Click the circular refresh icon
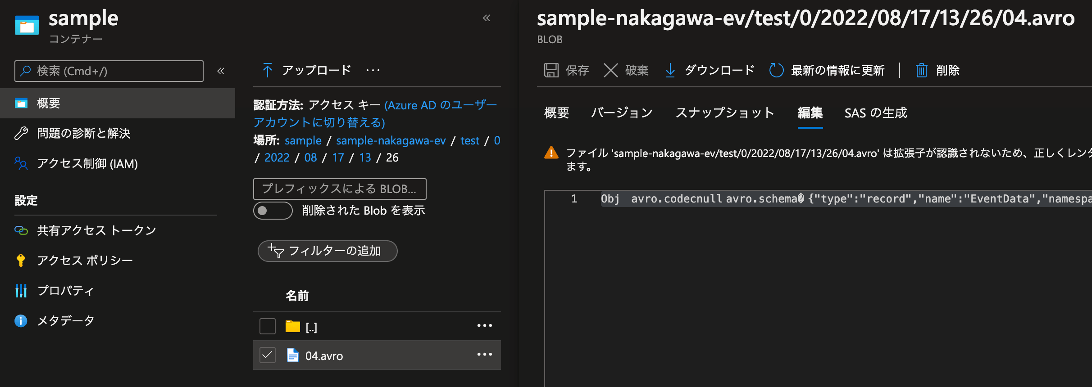Viewport: 1092px width, 387px height. [x=776, y=70]
